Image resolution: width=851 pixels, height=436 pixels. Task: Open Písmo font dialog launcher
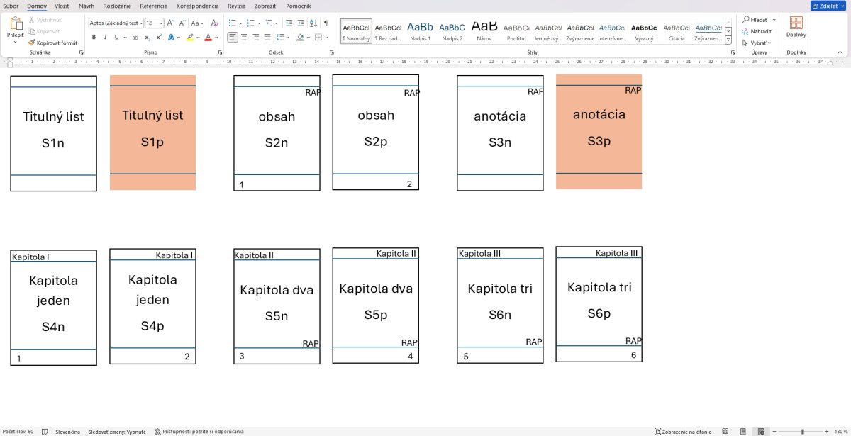tap(219, 52)
